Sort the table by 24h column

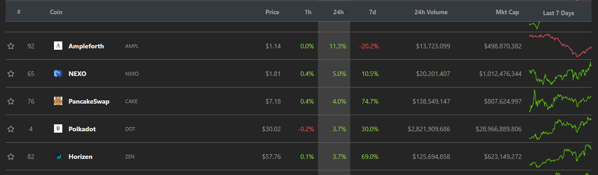click(x=339, y=12)
